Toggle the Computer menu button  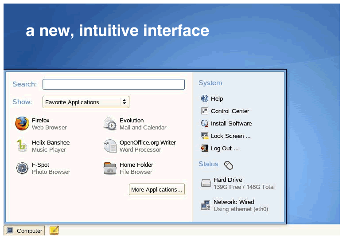pyautogui.click(x=24, y=231)
